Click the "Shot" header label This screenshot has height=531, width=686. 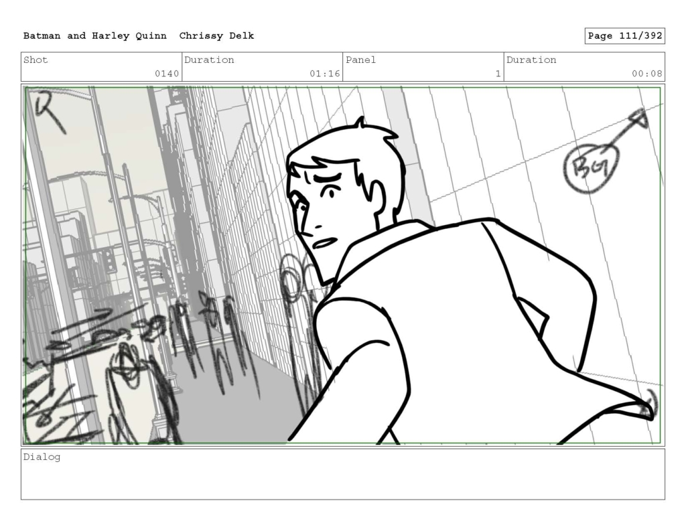point(36,60)
